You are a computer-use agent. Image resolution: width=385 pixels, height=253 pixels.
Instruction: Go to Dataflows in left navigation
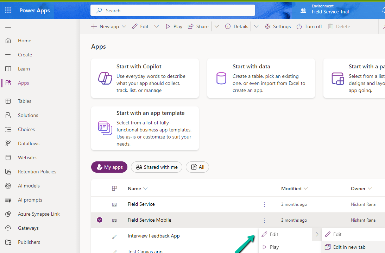pos(29,143)
